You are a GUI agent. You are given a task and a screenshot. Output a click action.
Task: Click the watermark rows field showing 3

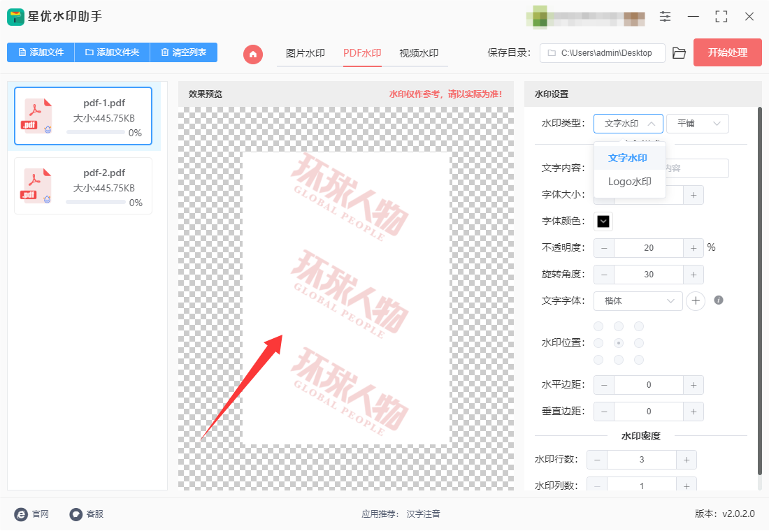click(x=642, y=460)
